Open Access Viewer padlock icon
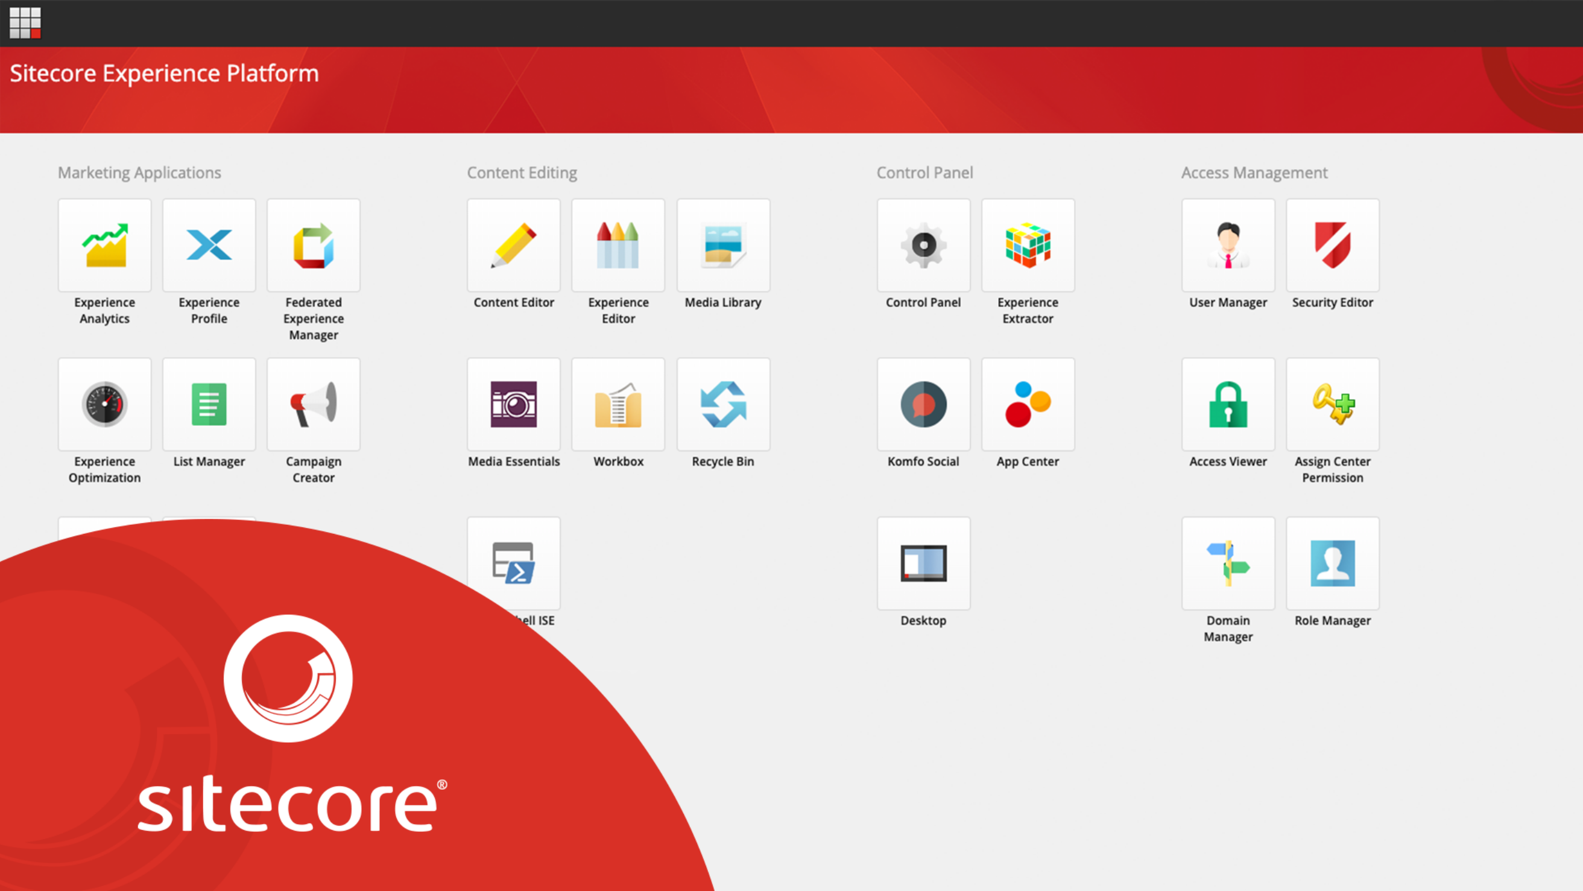Screen dimensions: 1583x891 pos(1228,405)
